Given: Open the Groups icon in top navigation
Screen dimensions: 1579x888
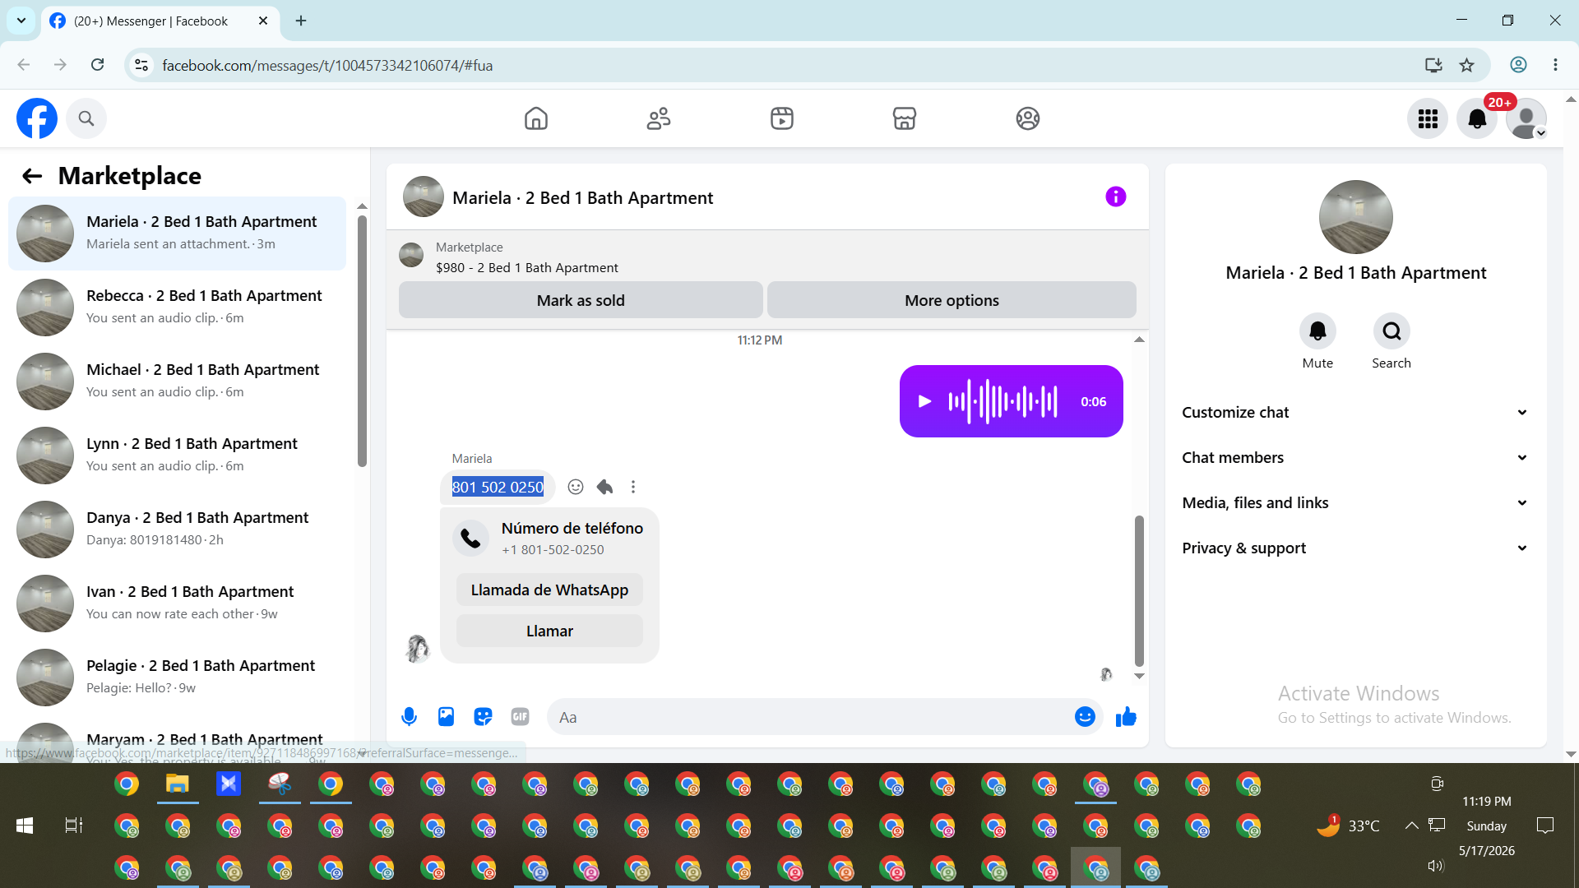Looking at the screenshot, I should (1028, 118).
